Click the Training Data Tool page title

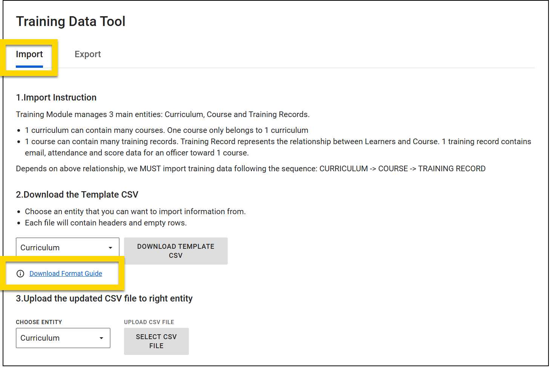tap(70, 21)
